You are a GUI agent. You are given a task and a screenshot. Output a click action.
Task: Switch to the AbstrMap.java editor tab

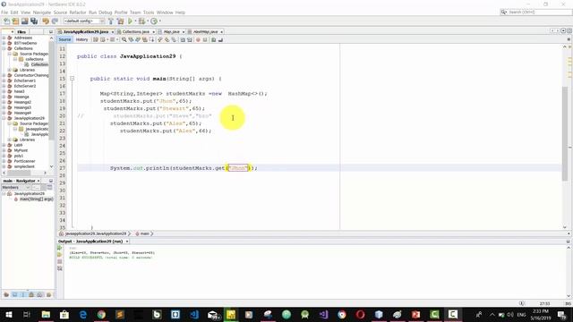point(205,32)
